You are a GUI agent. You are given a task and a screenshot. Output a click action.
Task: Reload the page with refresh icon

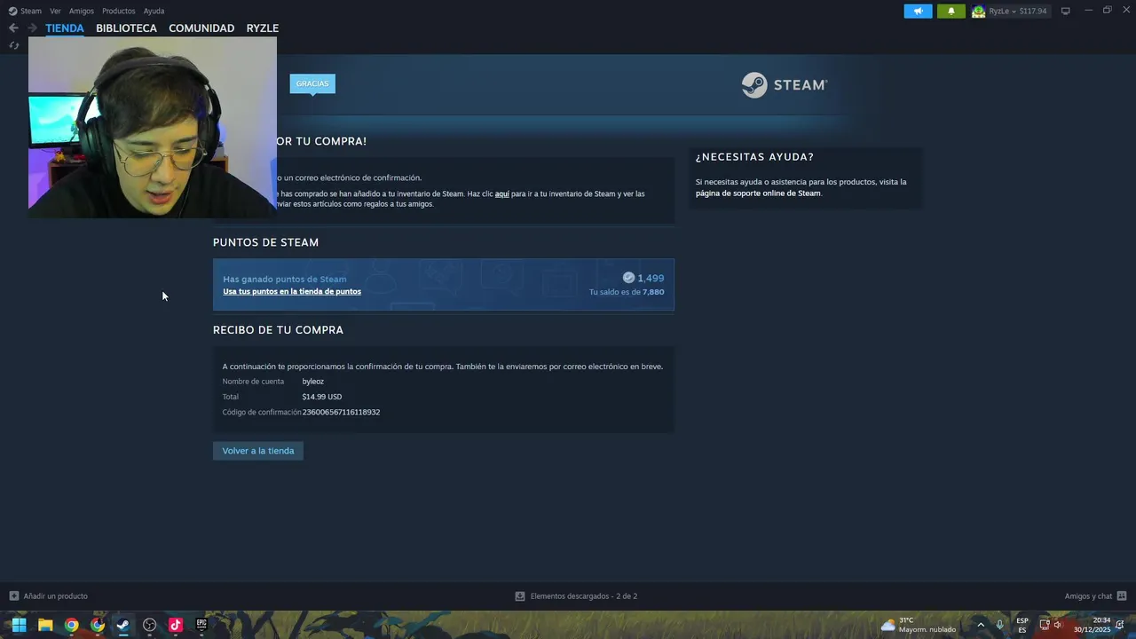click(x=13, y=45)
